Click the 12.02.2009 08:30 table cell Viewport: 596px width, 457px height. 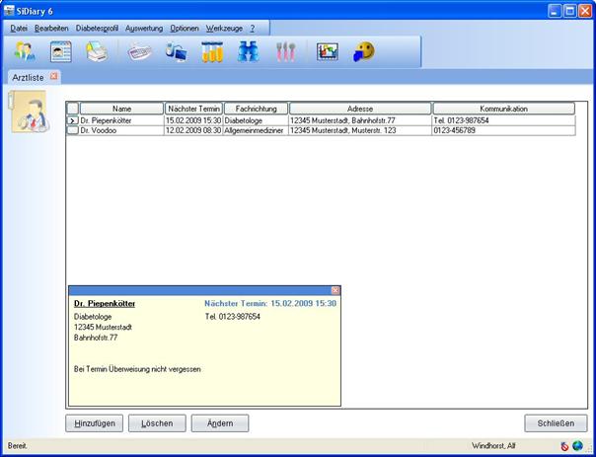[x=193, y=130]
